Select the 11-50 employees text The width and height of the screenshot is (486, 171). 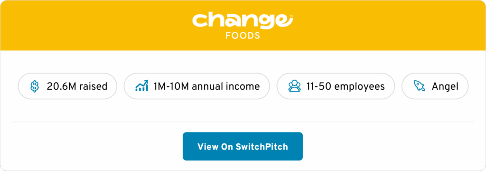tap(346, 86)
